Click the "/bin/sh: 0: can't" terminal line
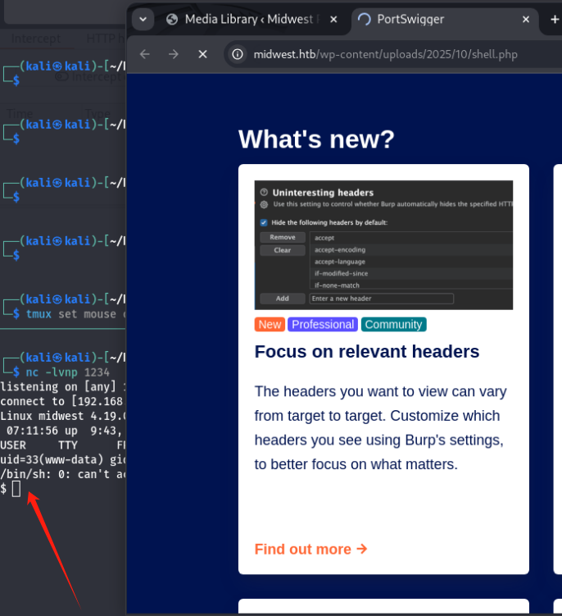 point(63,474)
